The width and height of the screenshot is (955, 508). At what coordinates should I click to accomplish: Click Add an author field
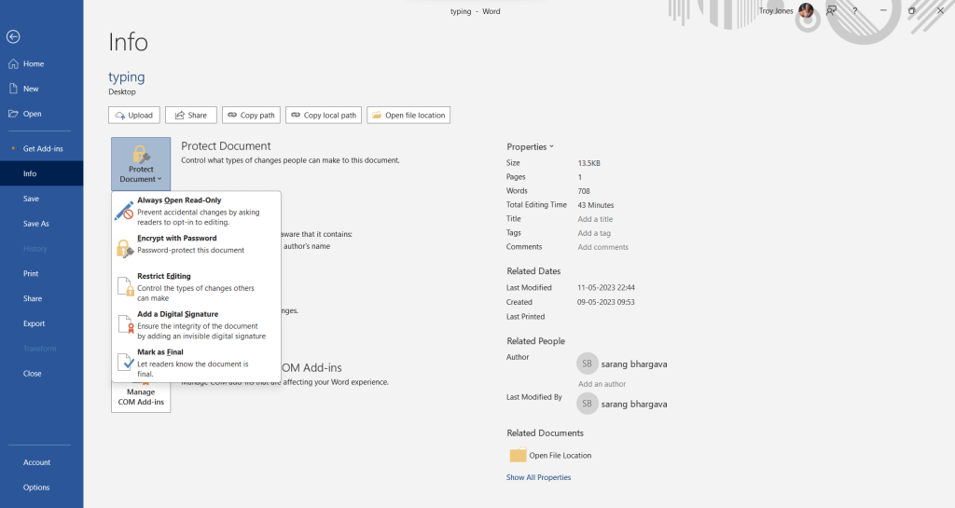(x=602, y=384)
